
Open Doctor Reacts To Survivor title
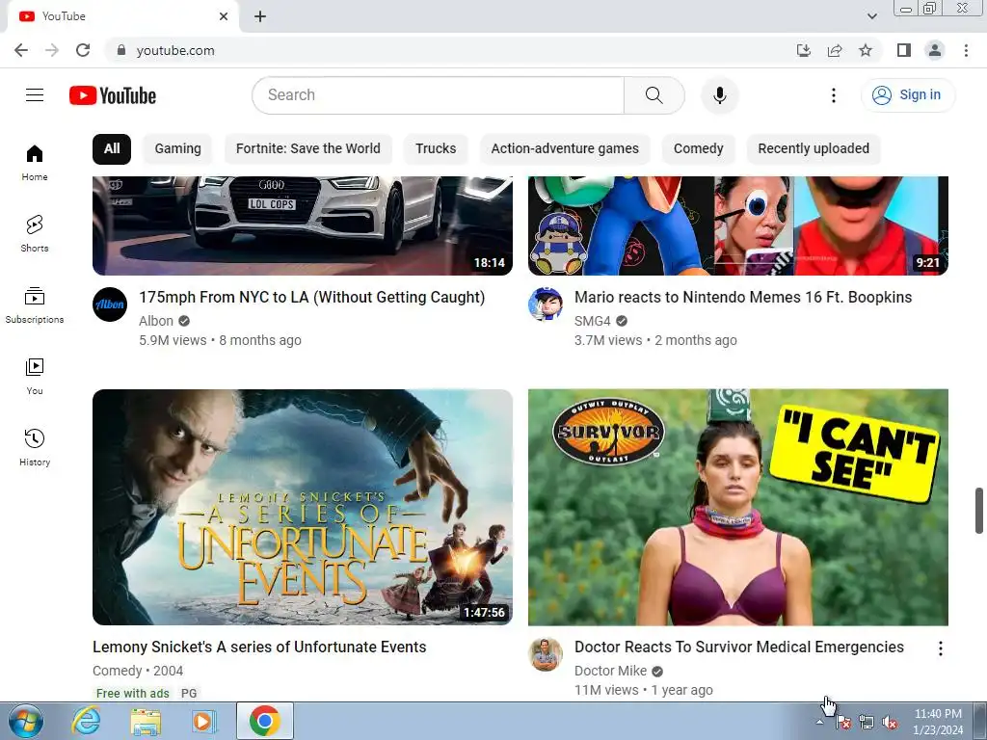tap(739, 647)
